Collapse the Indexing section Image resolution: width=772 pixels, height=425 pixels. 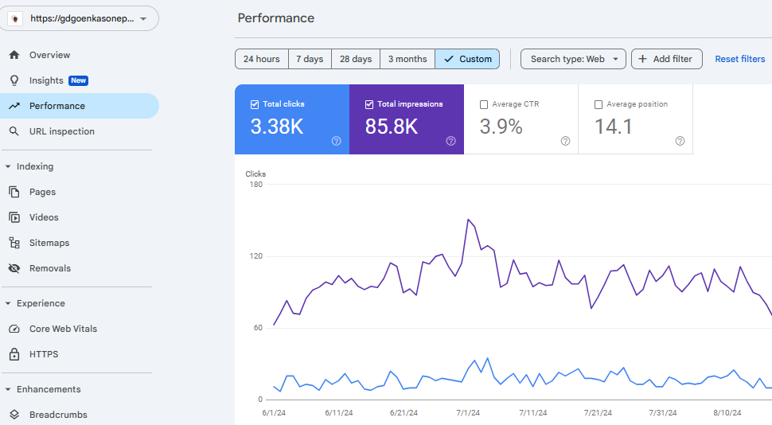[8, 166]
